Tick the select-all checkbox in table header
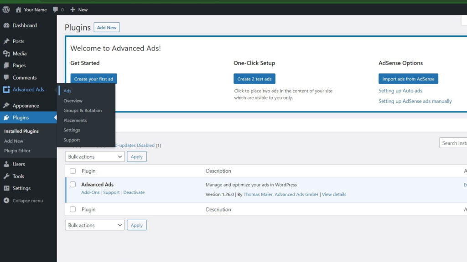Image resolution: width=467 pixels, height=262 pixels. pyautogui.click(x=73, y=171)
